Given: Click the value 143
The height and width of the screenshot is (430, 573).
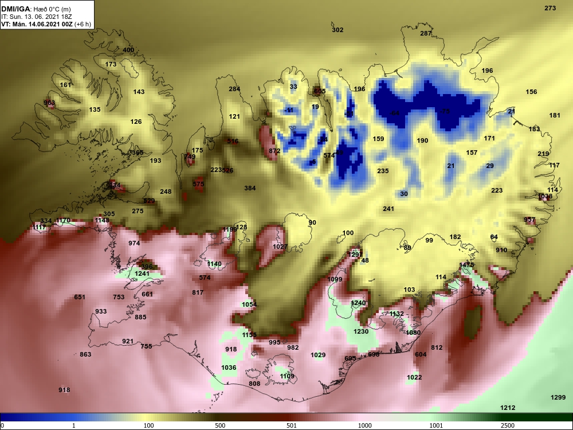Looking at the screenshot, I should [x=139, y=92].
